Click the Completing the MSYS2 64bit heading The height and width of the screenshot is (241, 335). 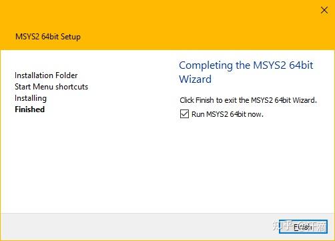click(246, 65)
